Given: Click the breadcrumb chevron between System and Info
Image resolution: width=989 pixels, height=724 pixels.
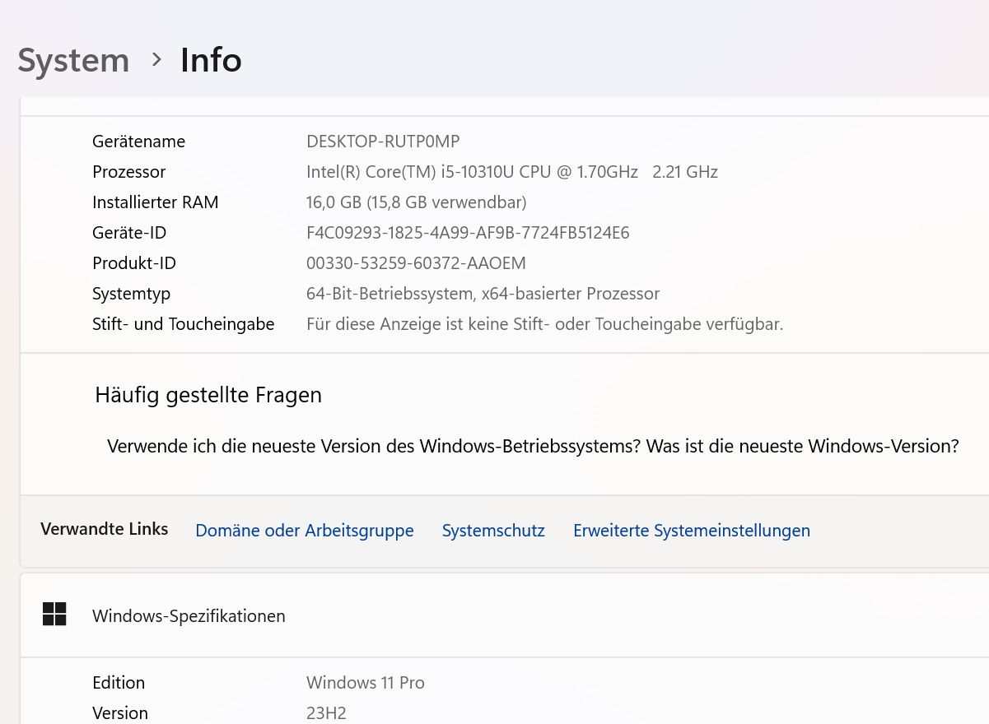Looking at the screenshot, I should (156, 60).
